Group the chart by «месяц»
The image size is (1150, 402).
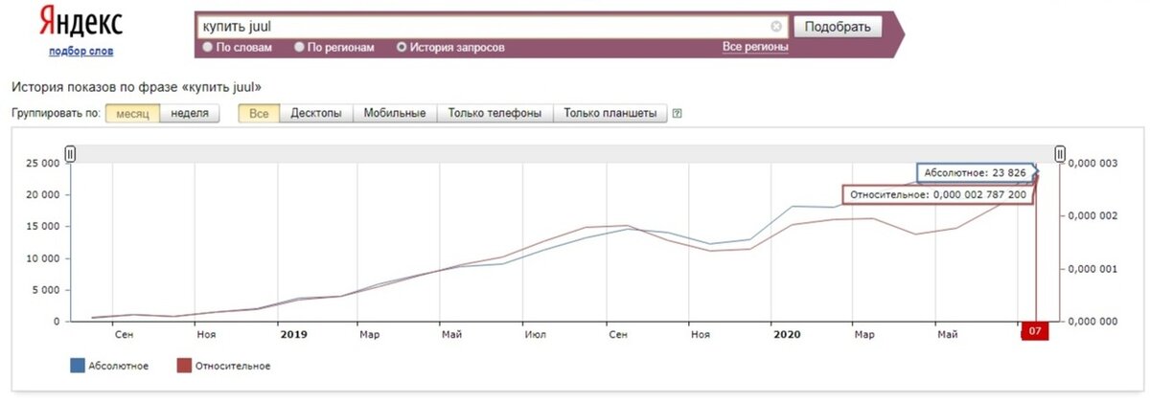click(132, 114)
